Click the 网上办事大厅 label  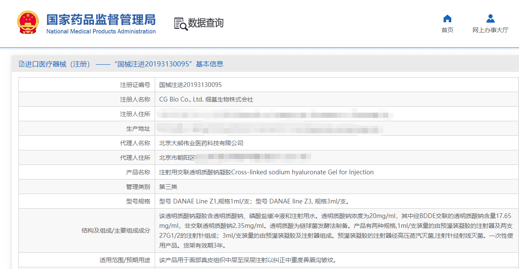pyautogui.click(x=491, y=30)
